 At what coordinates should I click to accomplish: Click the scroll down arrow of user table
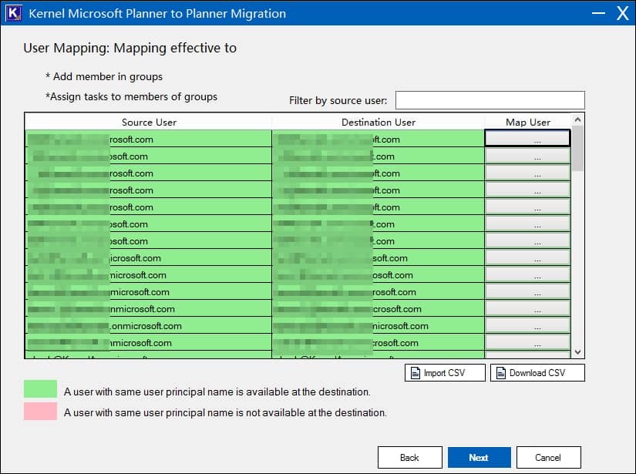(x=578, y=352)
